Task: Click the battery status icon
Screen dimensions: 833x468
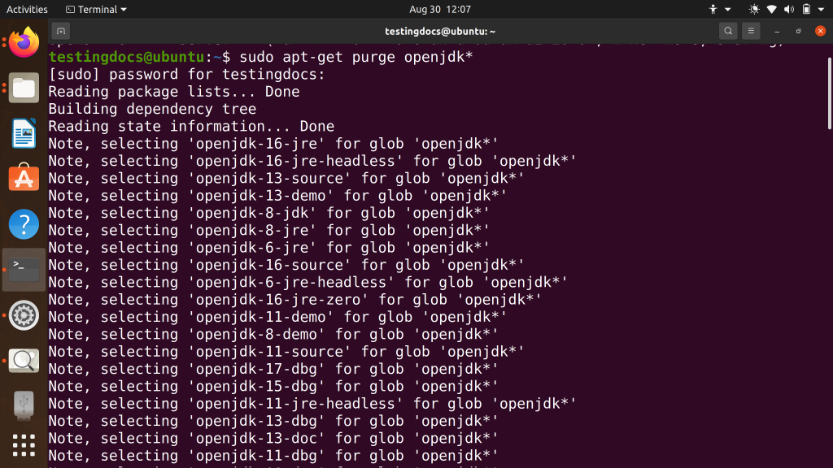Action: coord(805,9)
